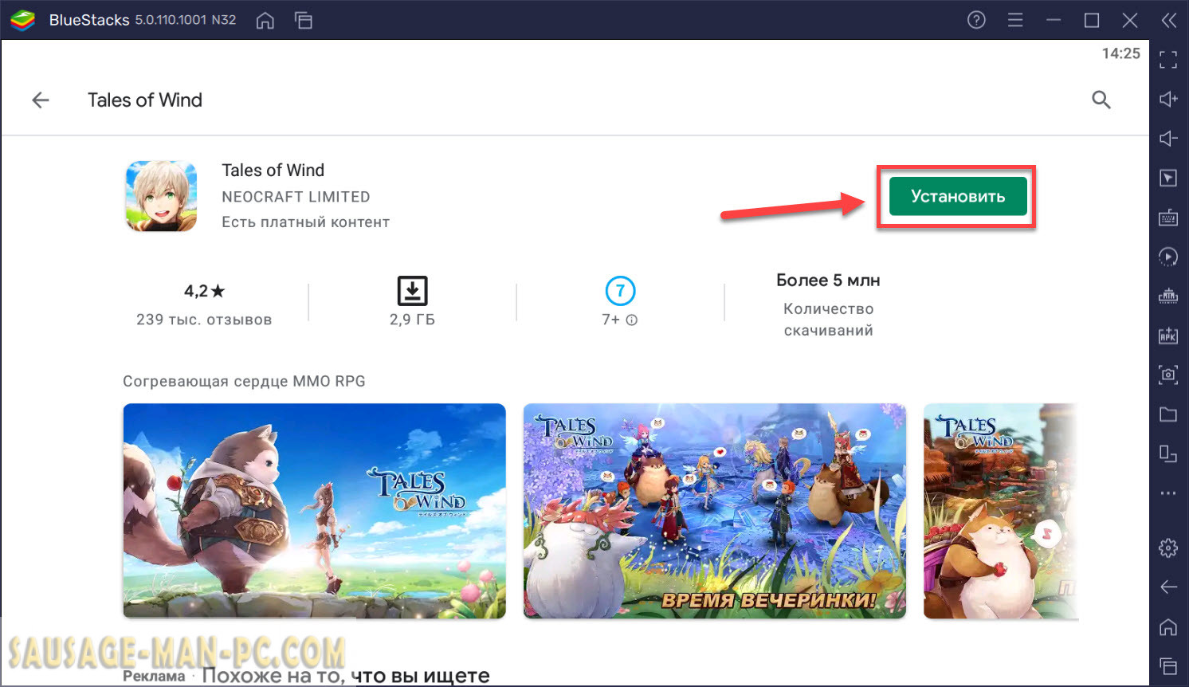Click the download size icon above 2,9 ГБ

(x=412, y=291)
